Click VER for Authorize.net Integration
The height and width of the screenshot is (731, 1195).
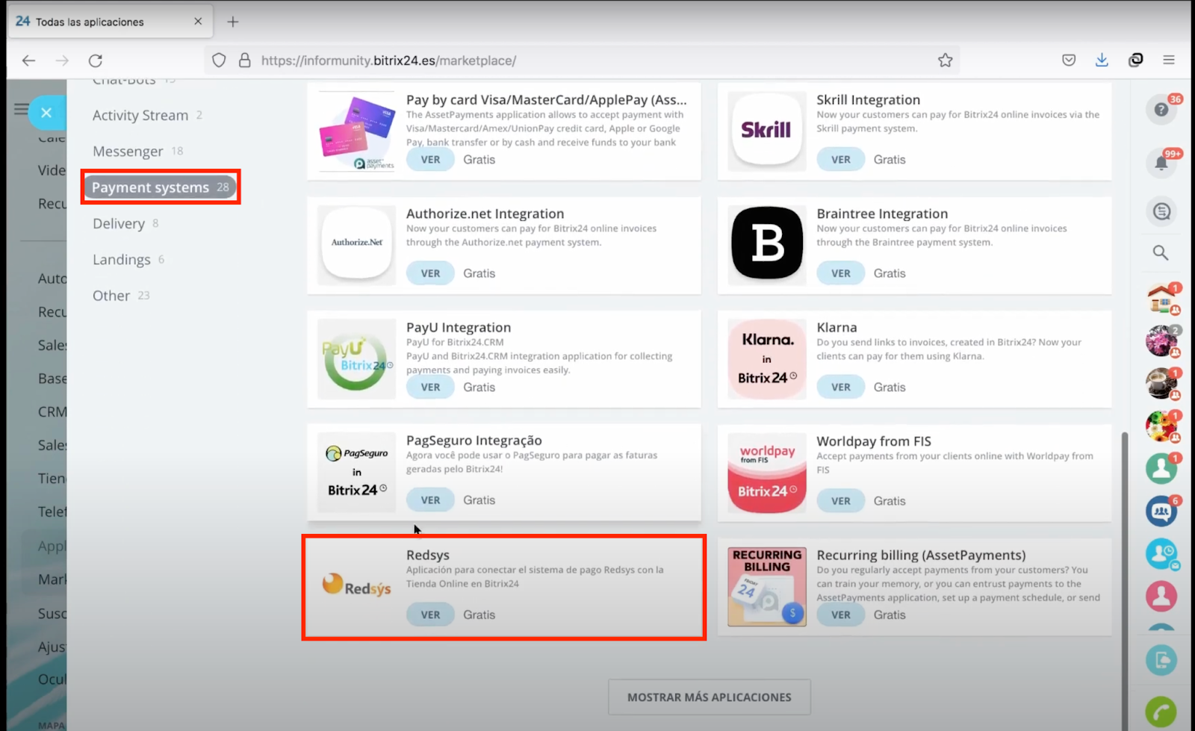click(x=430, y=273)
